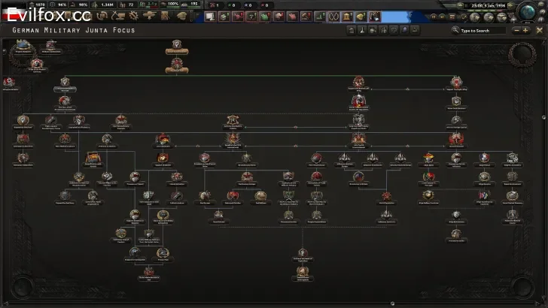Click the bank building alert icon
This screenshot has height=308, width=548.
tap(346, 17)
